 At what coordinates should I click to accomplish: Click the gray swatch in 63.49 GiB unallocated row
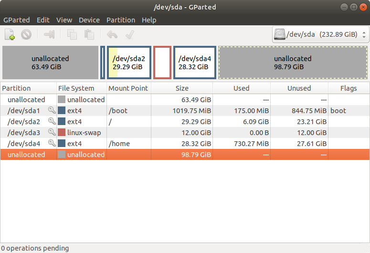tap(62, 99)
